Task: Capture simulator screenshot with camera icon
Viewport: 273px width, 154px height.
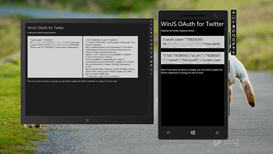Action: 151,61
